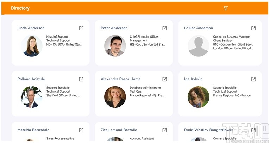Click Ida Aylwin's profile photo
270x143 pixels.
[x=198, y=97]
